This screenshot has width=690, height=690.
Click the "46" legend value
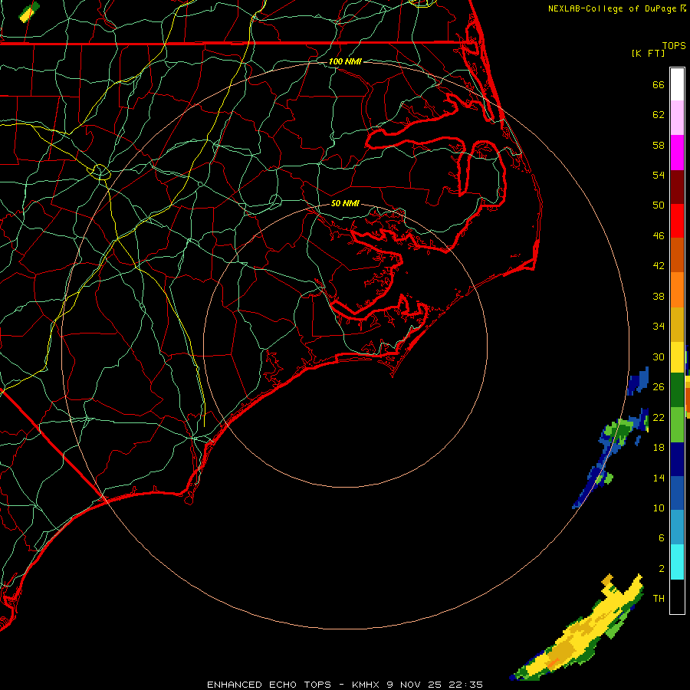(x=659, y=236)
